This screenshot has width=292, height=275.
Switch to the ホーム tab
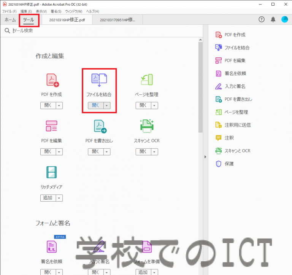point(10,20)
